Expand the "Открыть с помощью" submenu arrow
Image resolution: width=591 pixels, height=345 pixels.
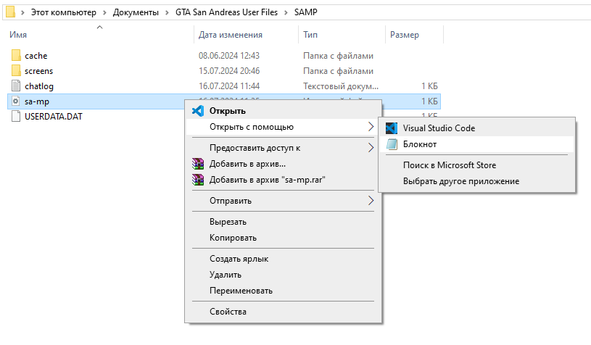click(371, 127)
